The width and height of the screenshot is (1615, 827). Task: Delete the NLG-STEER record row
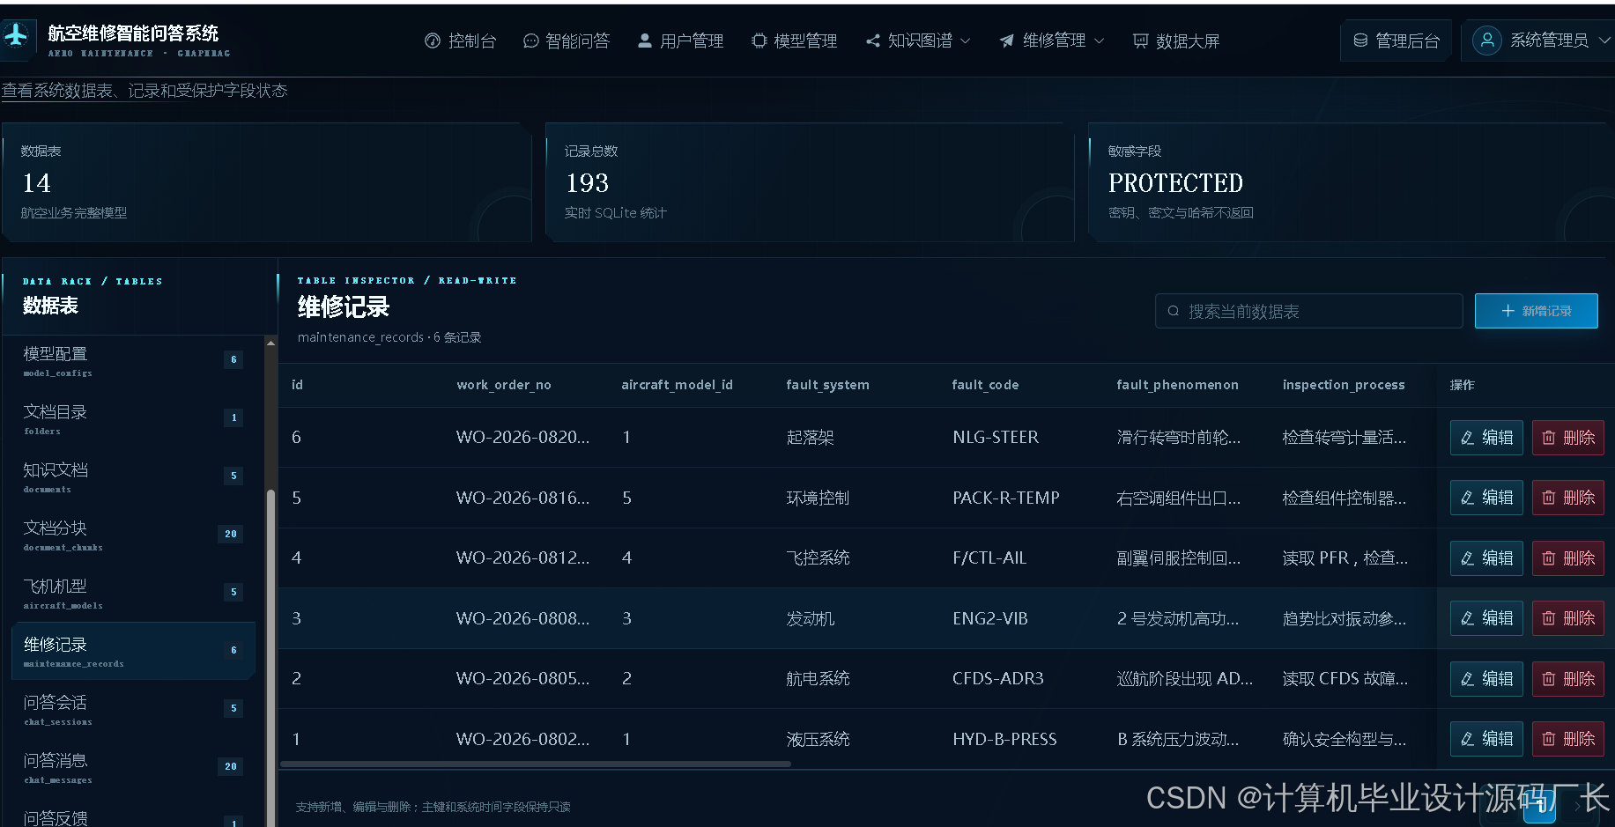[x=1568, y=438]
